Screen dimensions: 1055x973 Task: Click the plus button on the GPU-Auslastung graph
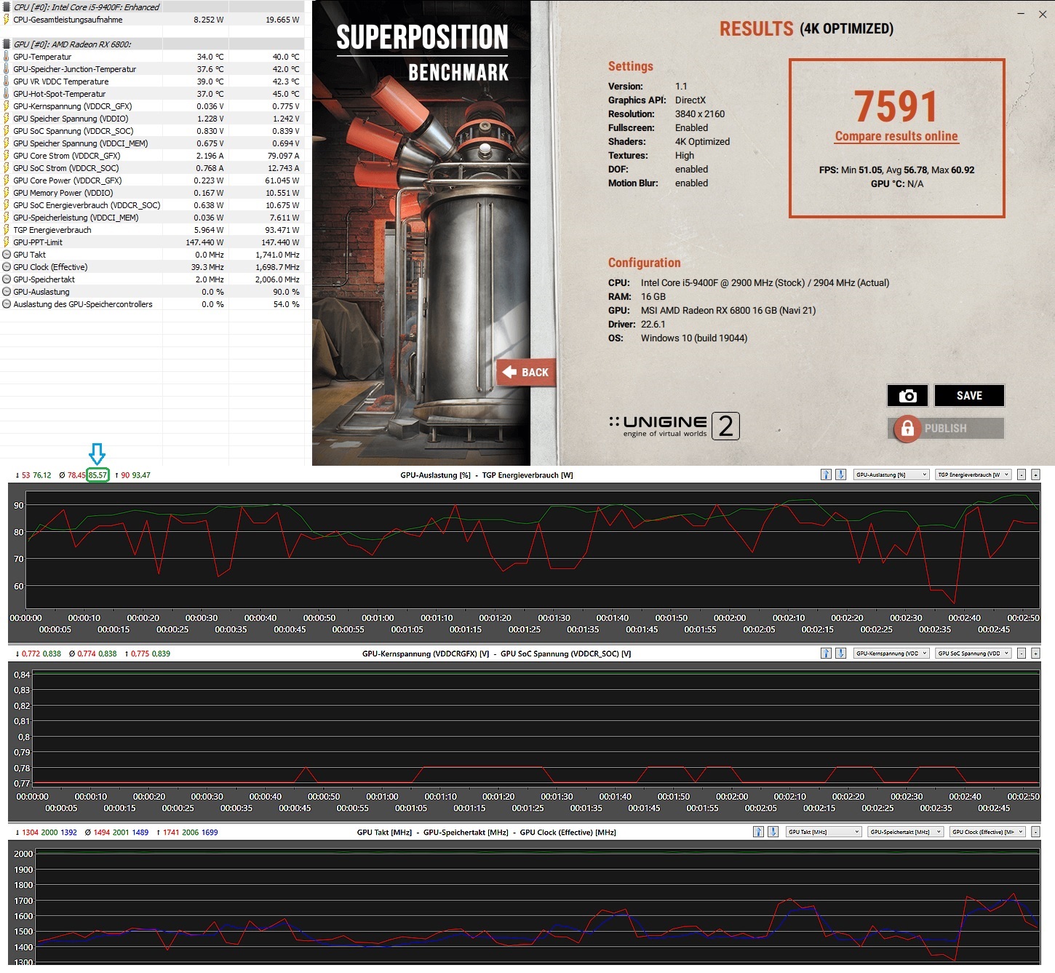pos(1036,474)
